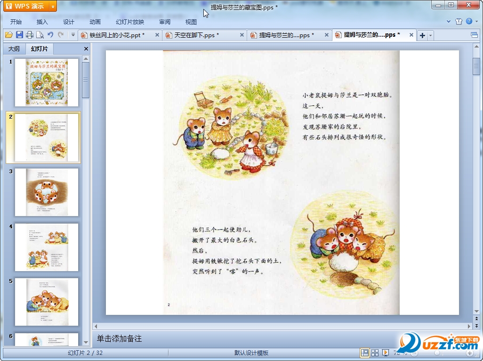
Task: Switch to 幻灯片 slides pane tab
Action: coord(40,48)
